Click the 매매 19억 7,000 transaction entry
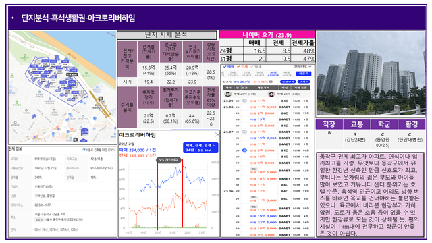This screenshot has height=243, width=432. point(263,138)
